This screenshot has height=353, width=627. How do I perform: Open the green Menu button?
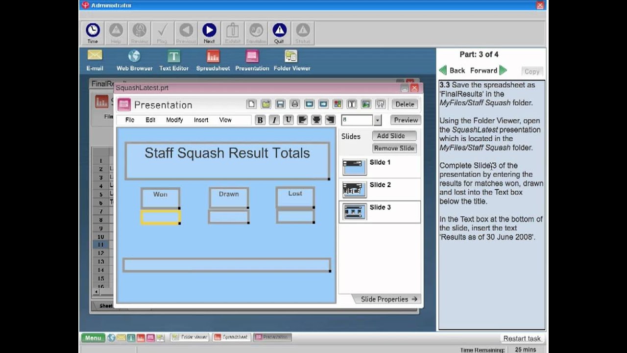point(93,338)
